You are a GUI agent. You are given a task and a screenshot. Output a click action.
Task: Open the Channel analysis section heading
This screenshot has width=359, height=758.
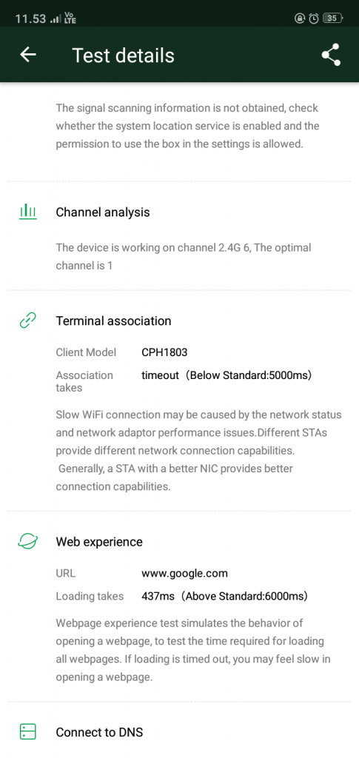(103, 212)
